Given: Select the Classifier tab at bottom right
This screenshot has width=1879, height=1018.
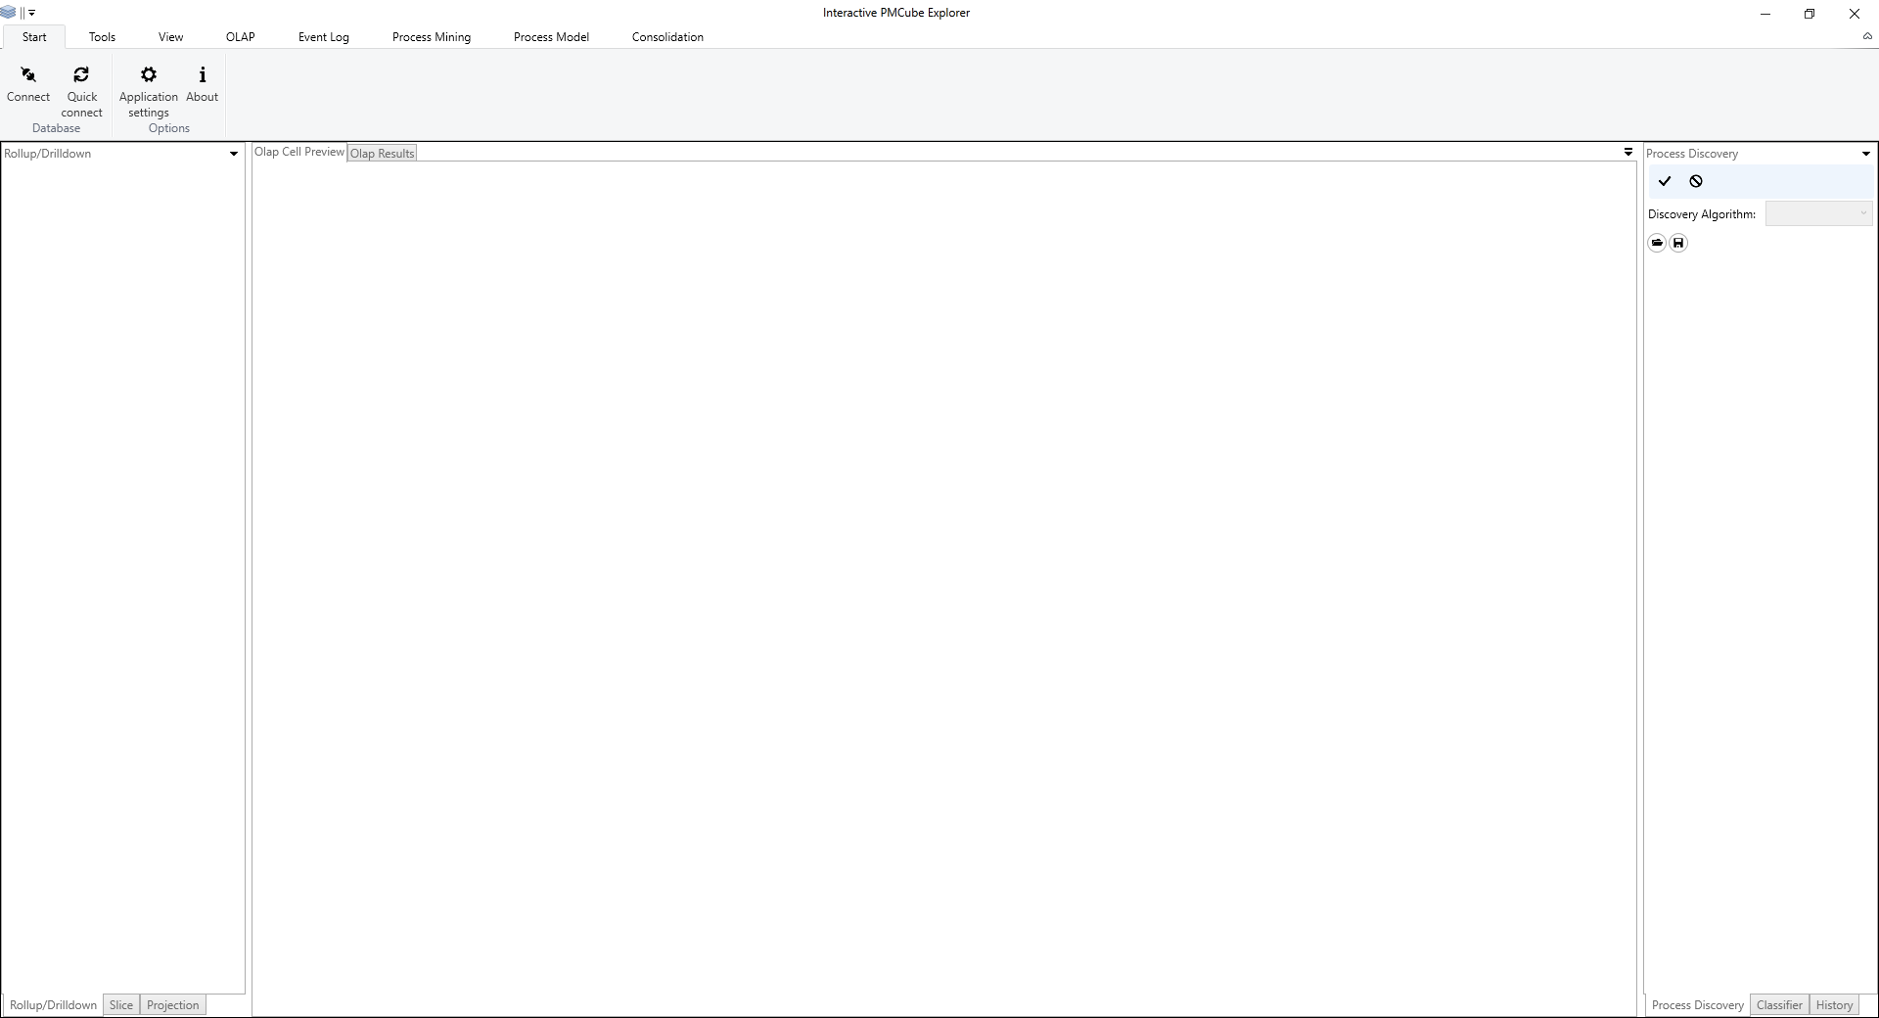Looking at the screenshot, I should 1778,1004.
